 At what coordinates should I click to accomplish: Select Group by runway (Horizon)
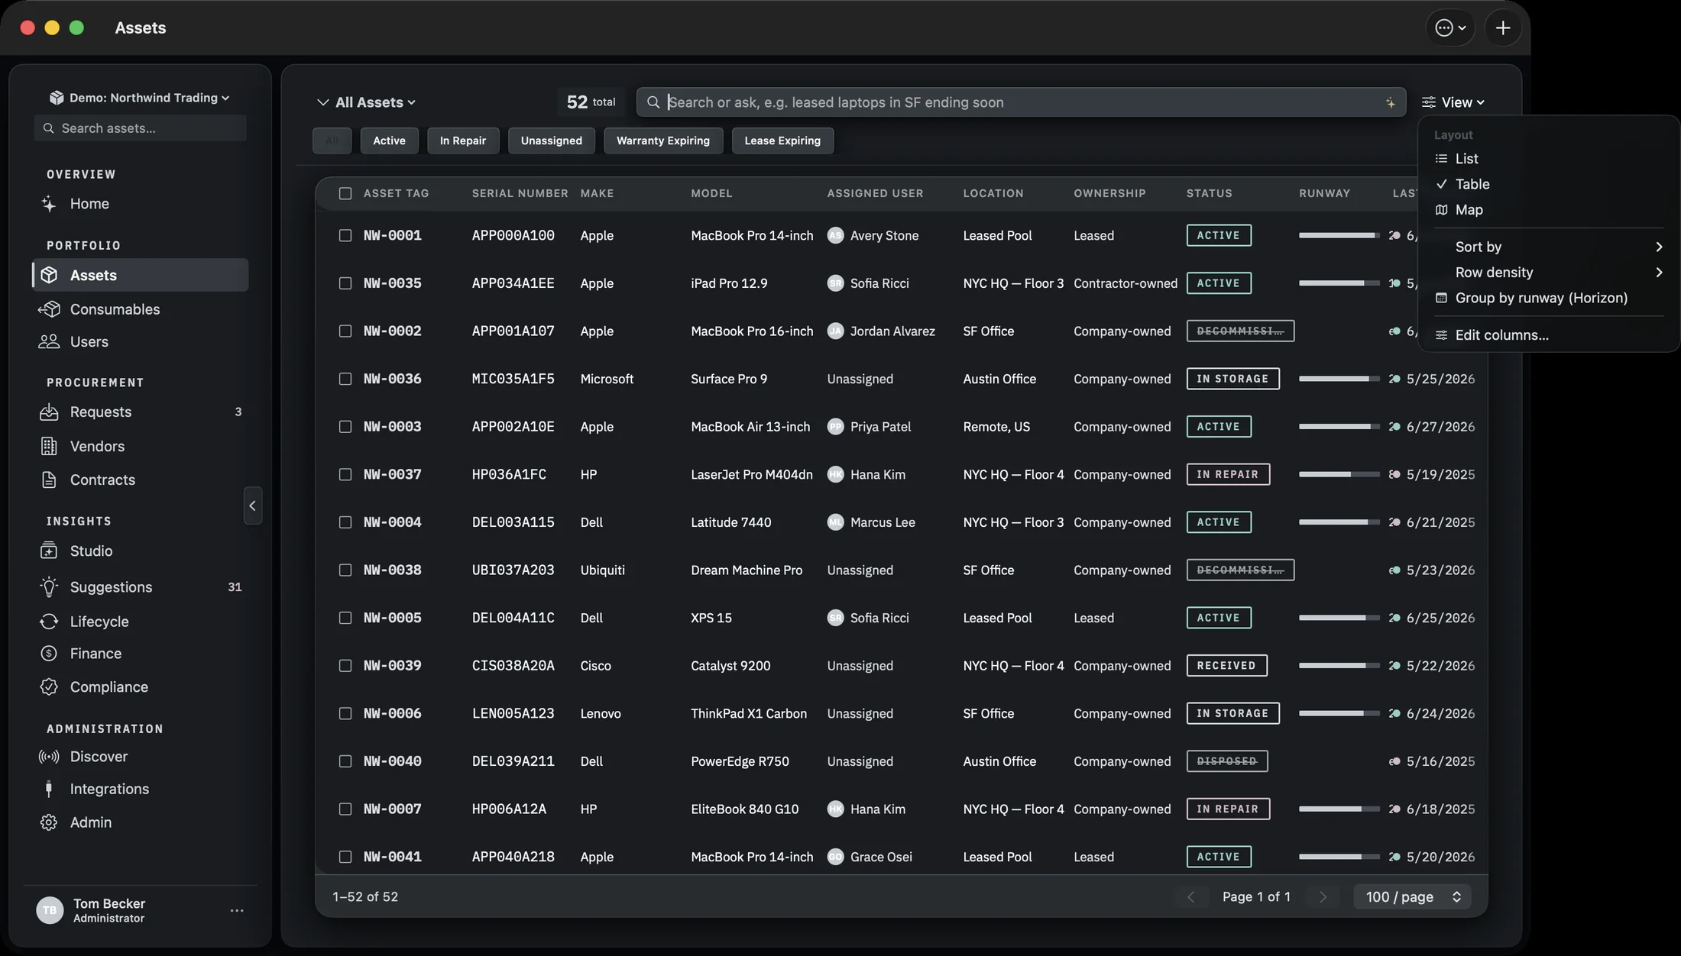point(1549,298)
